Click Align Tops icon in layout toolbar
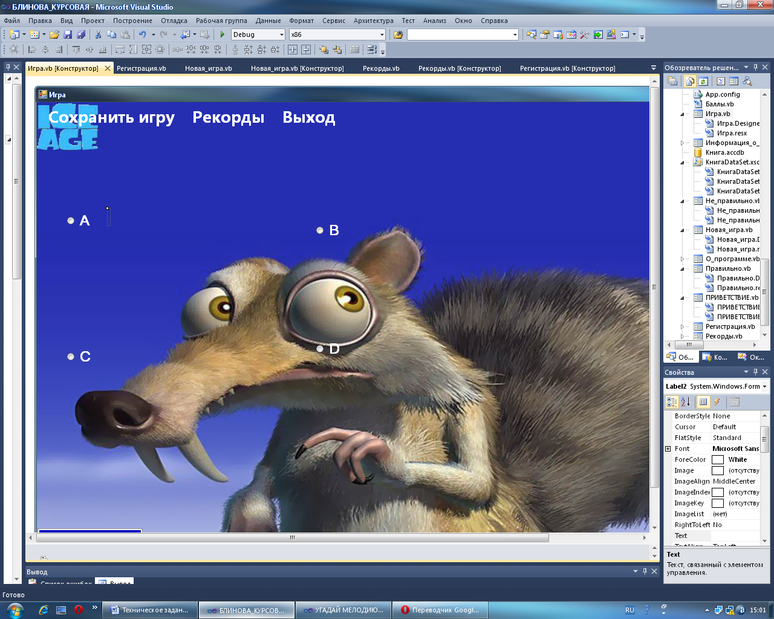 pos(76,50)
